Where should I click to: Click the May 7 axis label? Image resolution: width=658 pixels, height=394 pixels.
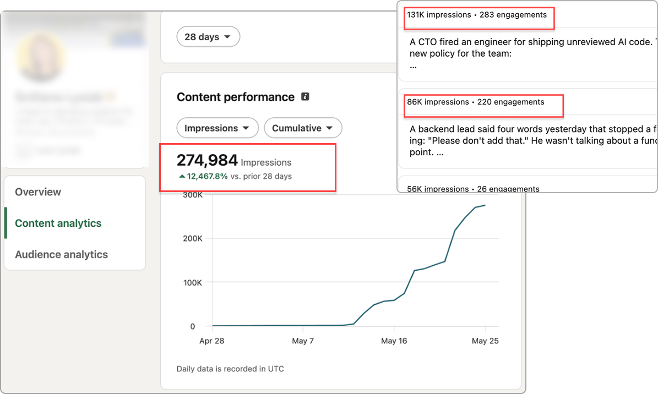302,341
